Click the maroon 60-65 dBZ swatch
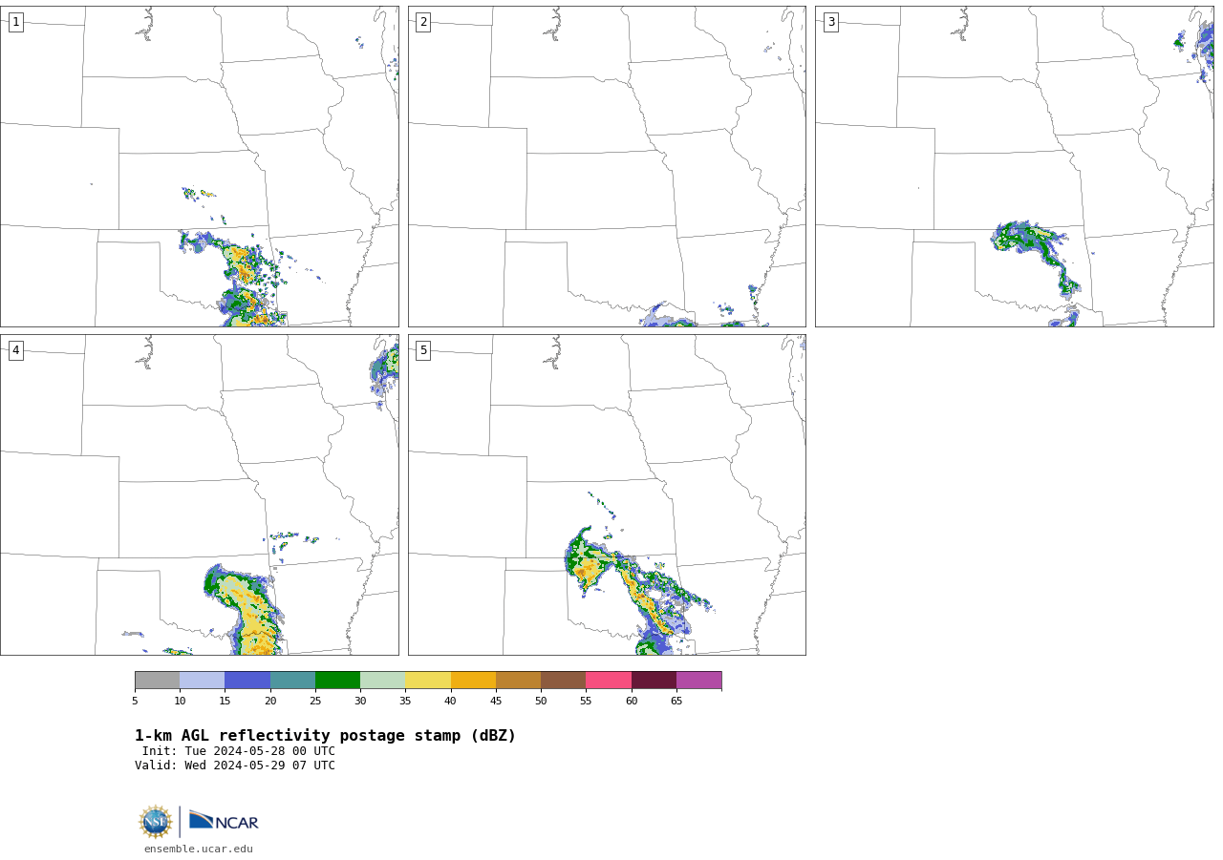The width and height of the screenshot is (1223, 860). coord(654,681)
